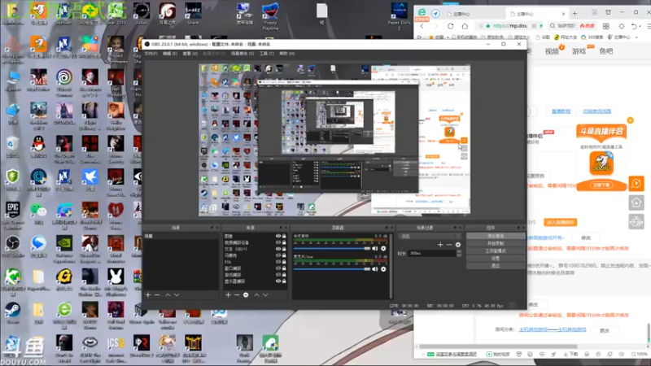Image resolution: width=651 pixels, height=366 pixels.
Task: Enable 工作室模式 studio mode
Action: 496,251
